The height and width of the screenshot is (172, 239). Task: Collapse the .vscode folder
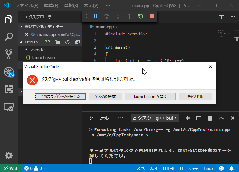26,50
